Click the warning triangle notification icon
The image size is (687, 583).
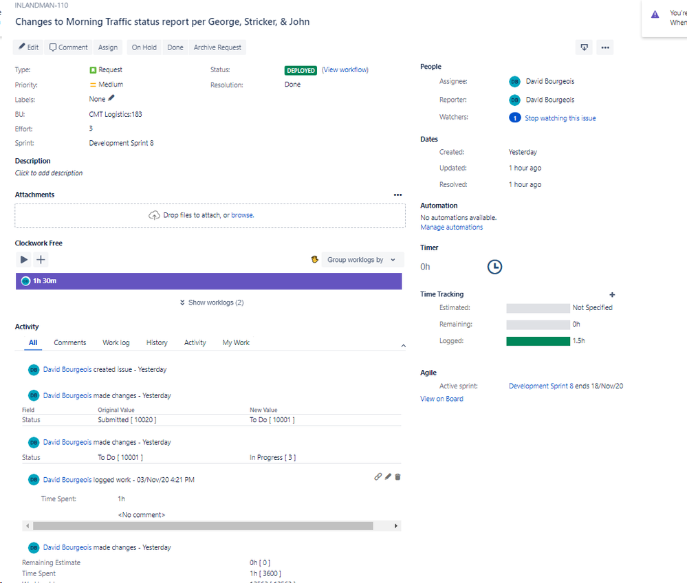(655, 14)
